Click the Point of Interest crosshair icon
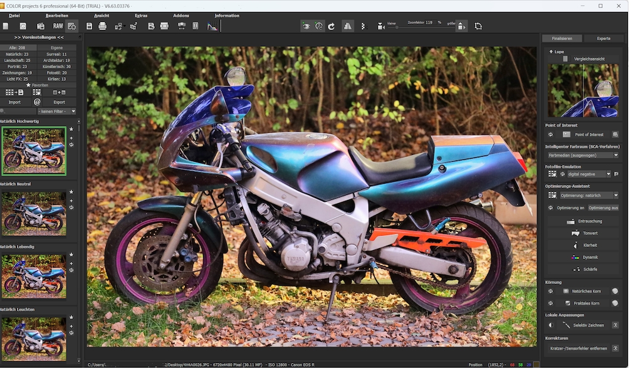Screen dimensions: 633x368 point(551,134)
